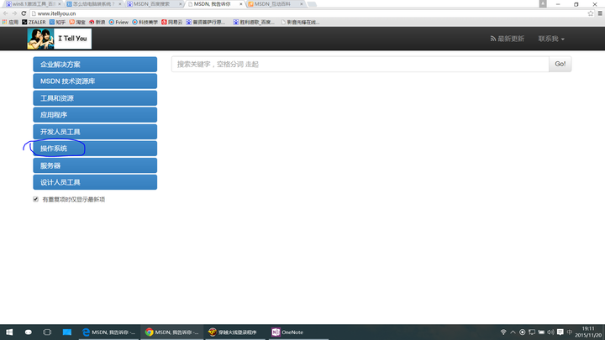This screenshot has height=340, width=605.
Task: Open the ZEALER bookmark
Action: pyautogui.click(x=34, y=22)
